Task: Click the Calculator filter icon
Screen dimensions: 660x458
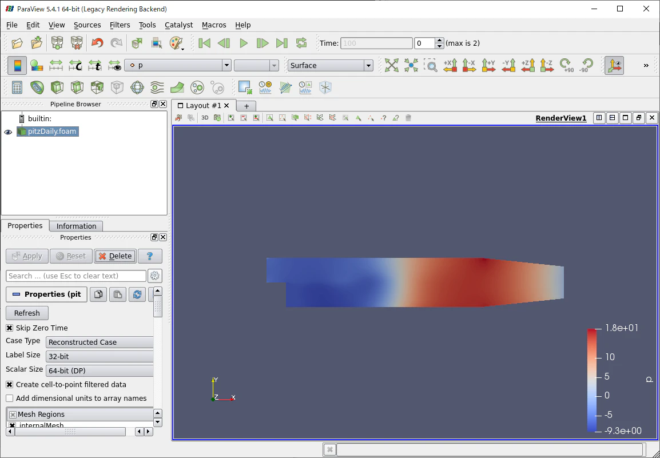Action: (x=17, y=87)
